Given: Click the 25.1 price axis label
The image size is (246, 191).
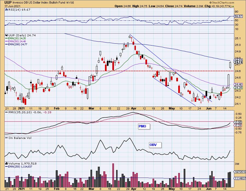Looking at the screenshot, I should point(238,38).
